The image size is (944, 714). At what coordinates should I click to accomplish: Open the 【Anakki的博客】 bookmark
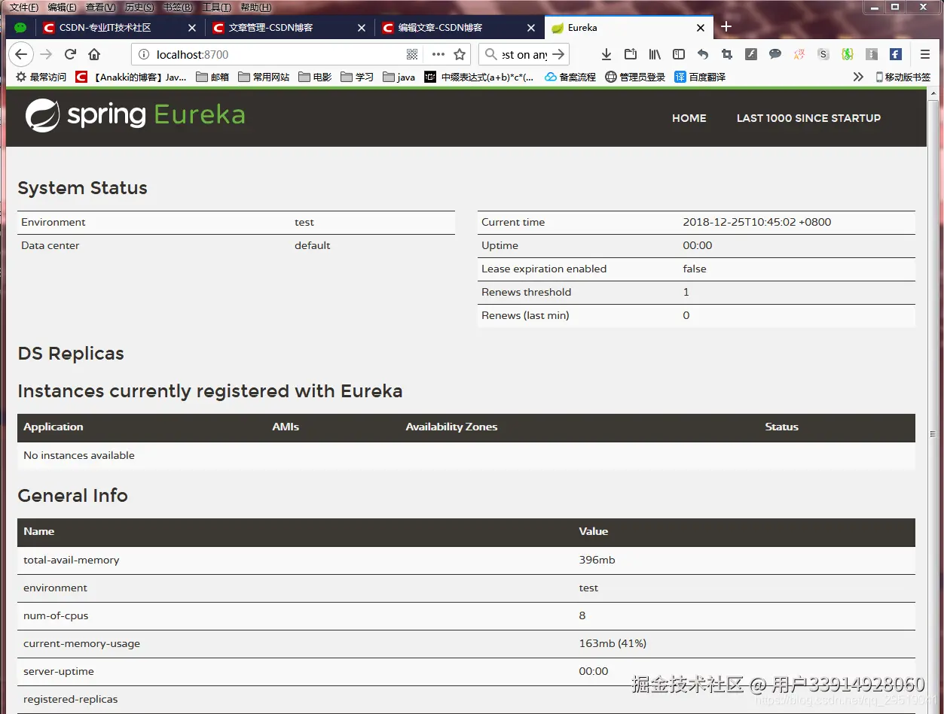point(132,77)
